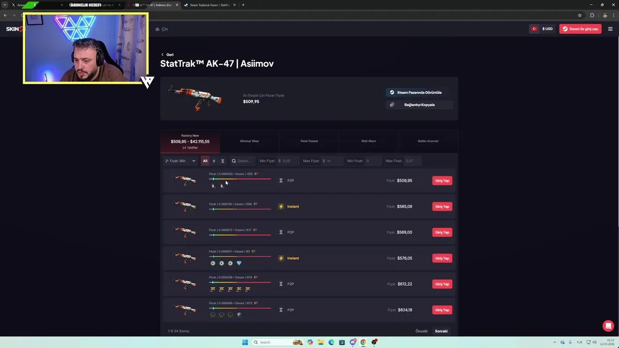This screenshot has height=348, width=619.
Task: Select the Battle-Scarred tab
Action: tap(428, 142)
